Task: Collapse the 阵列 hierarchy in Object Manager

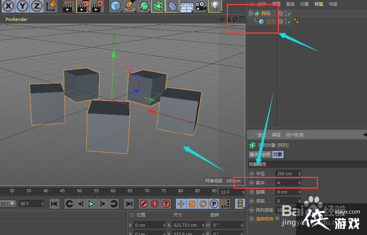Action: (x=250, y=13)
